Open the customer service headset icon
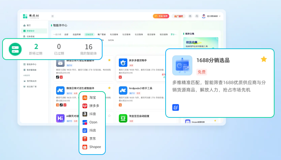Image resolution: width=281 pixels, height=160 pixels. tap(197, 16)
